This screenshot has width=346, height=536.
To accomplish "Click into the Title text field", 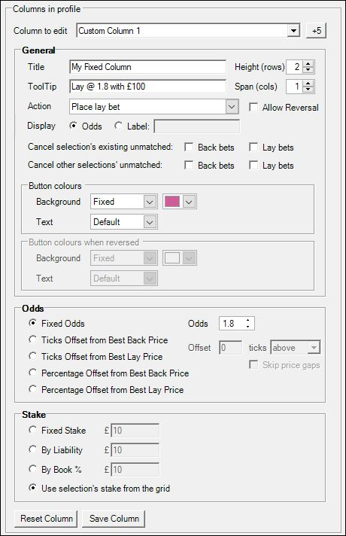I will (147, 67).
